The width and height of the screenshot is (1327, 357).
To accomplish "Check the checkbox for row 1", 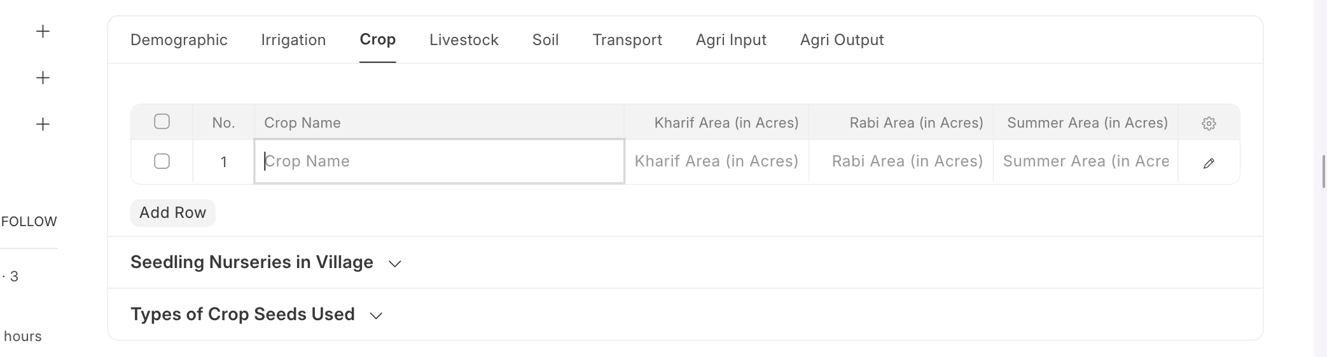I will point(162,161).
